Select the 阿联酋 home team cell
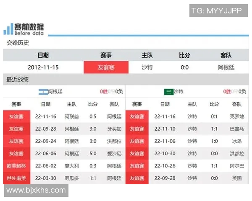 pos(72,116)
